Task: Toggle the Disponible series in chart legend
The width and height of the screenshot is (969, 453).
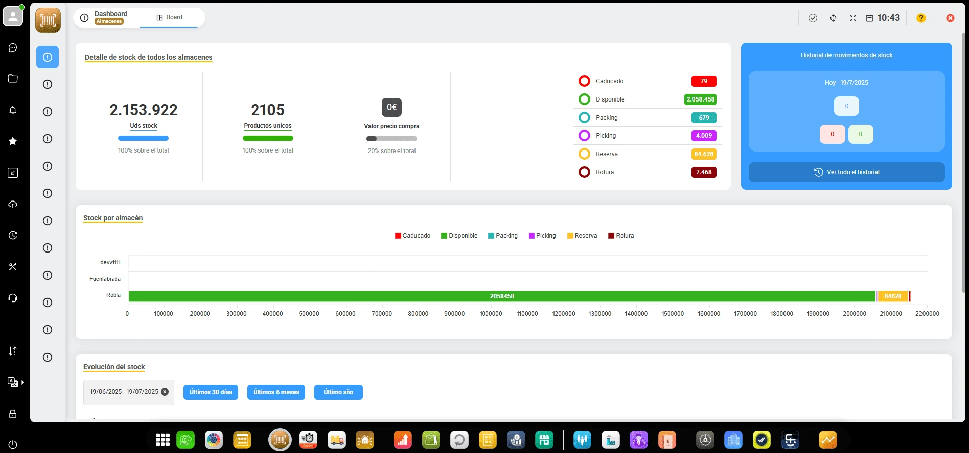Action: (x=458, y=236)
